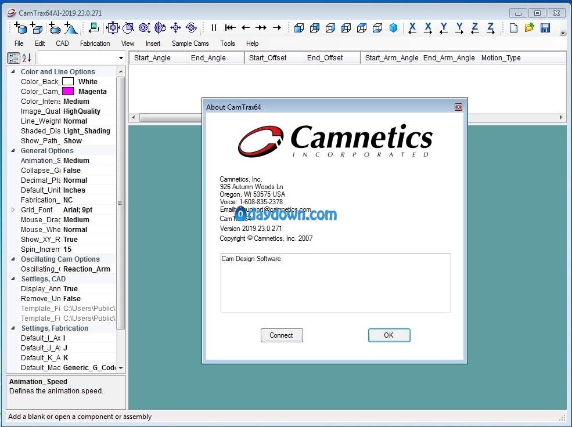
Task: Click the zoom to fit icon
Action: [113, 28]
